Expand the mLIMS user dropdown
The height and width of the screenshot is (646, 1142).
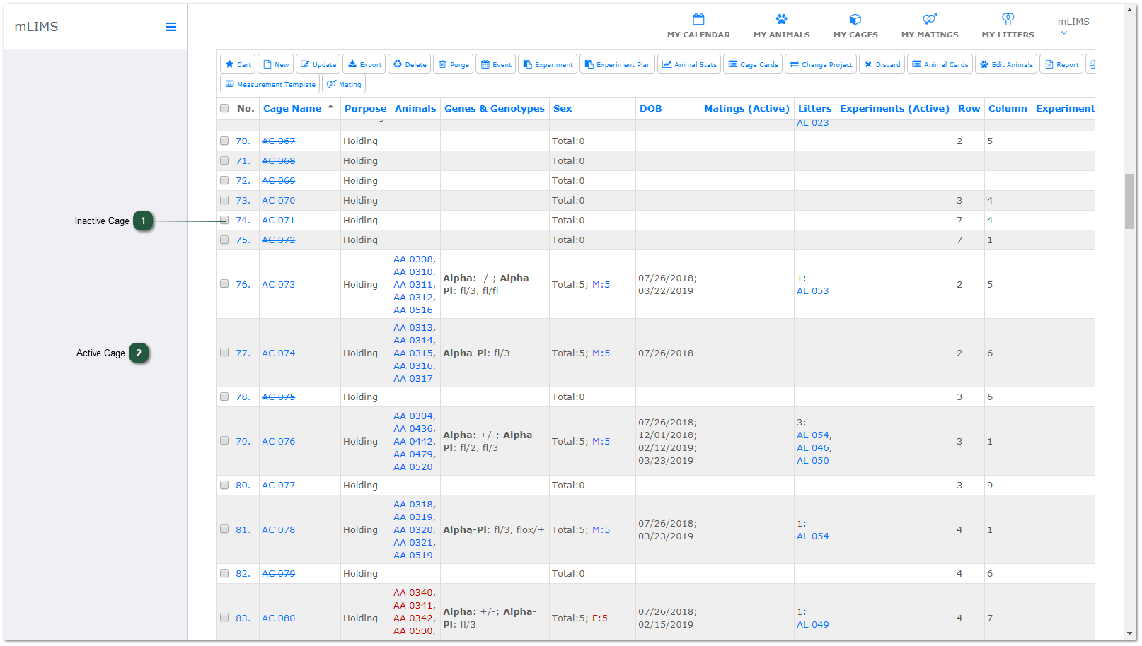[x=1073, y=26]
